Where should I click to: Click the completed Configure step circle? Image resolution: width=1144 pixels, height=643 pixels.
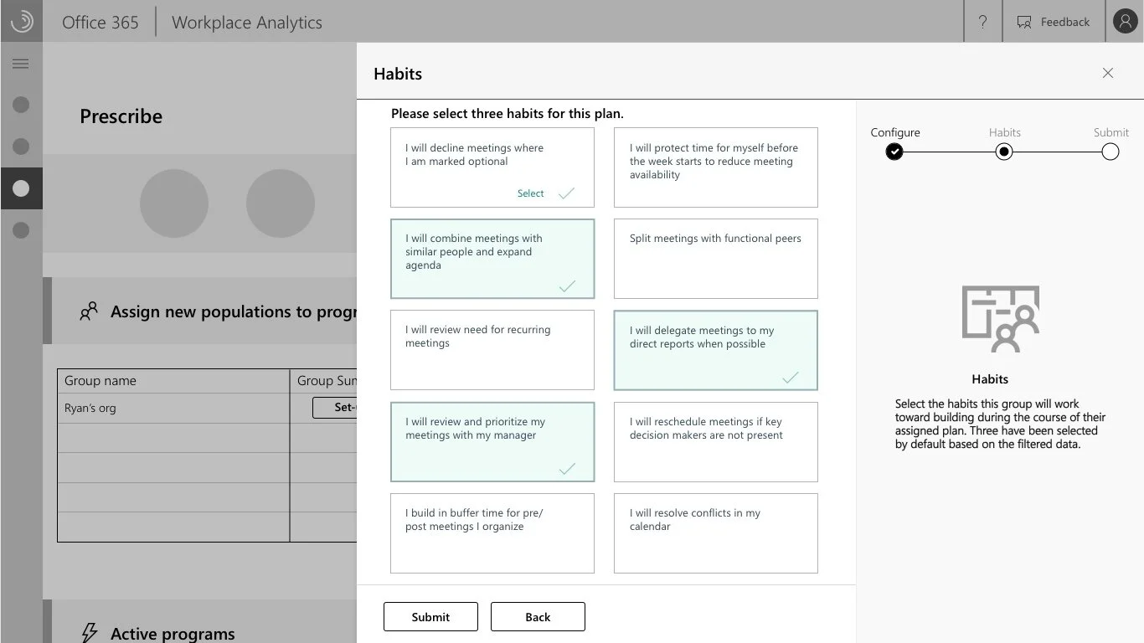[894, 152]
